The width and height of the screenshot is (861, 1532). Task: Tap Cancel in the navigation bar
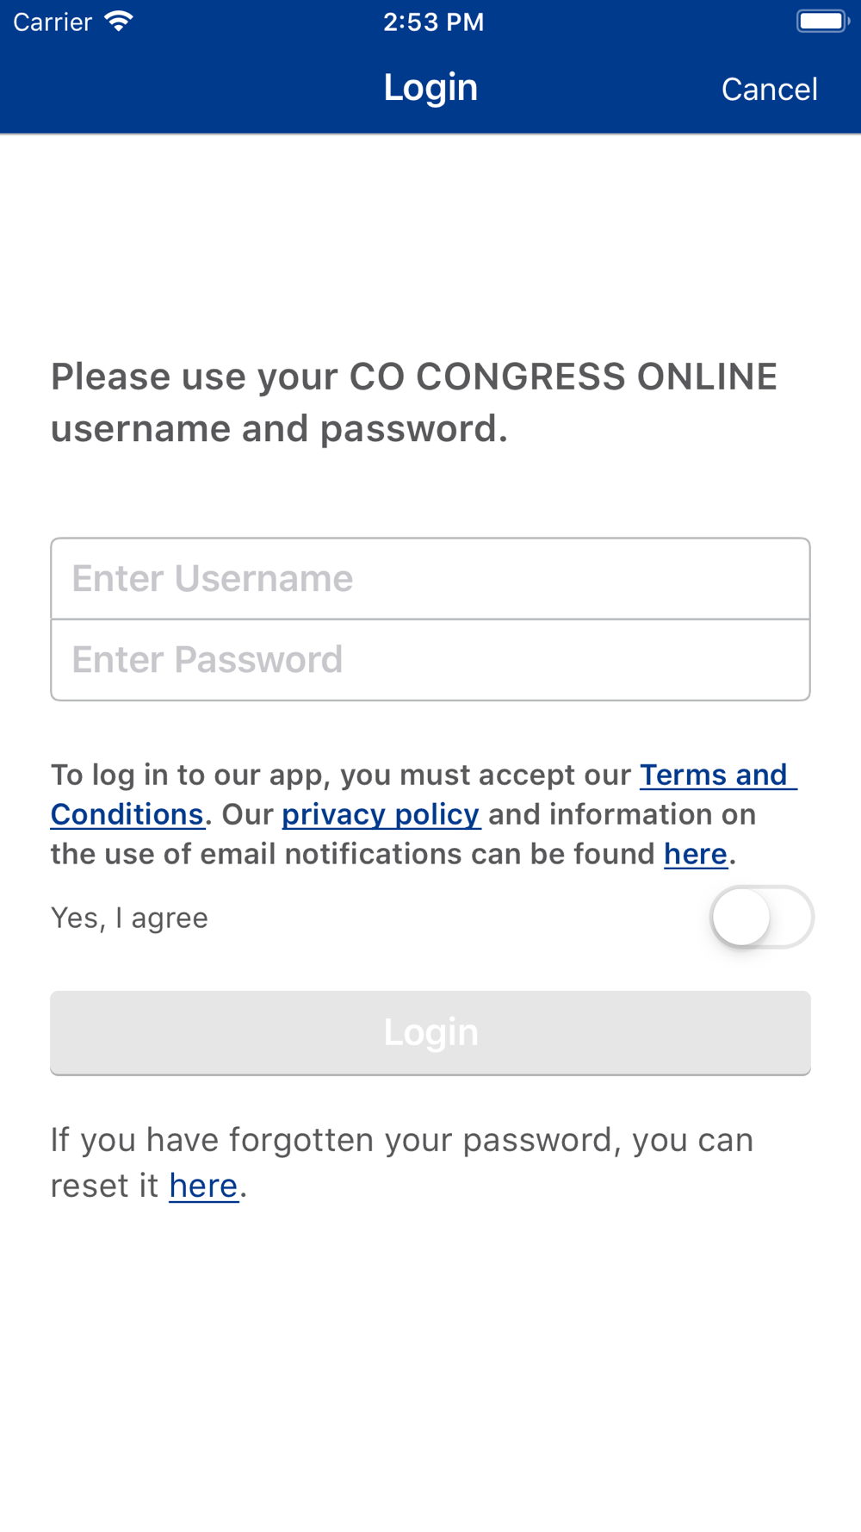click(769, 90)
